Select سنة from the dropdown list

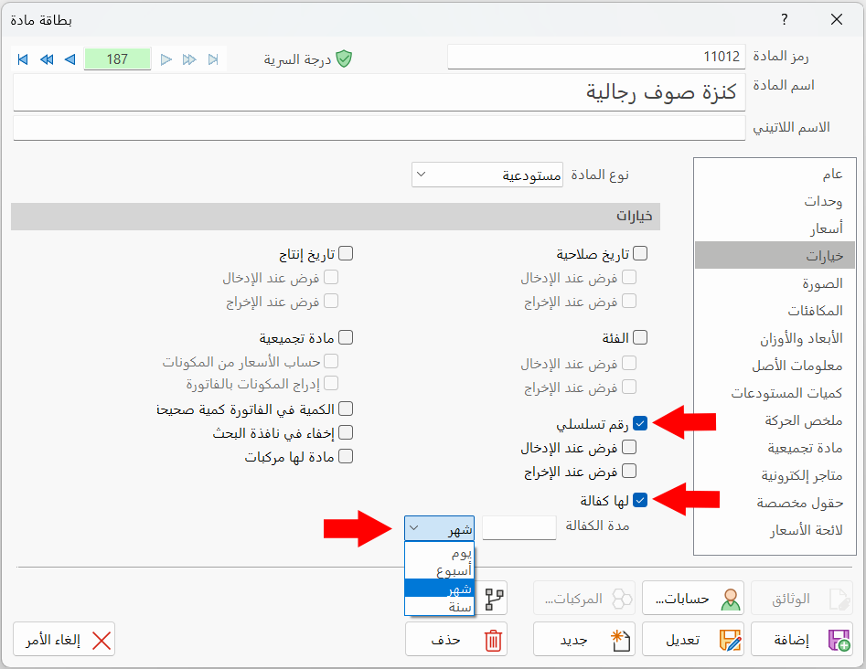pos(439,606)
